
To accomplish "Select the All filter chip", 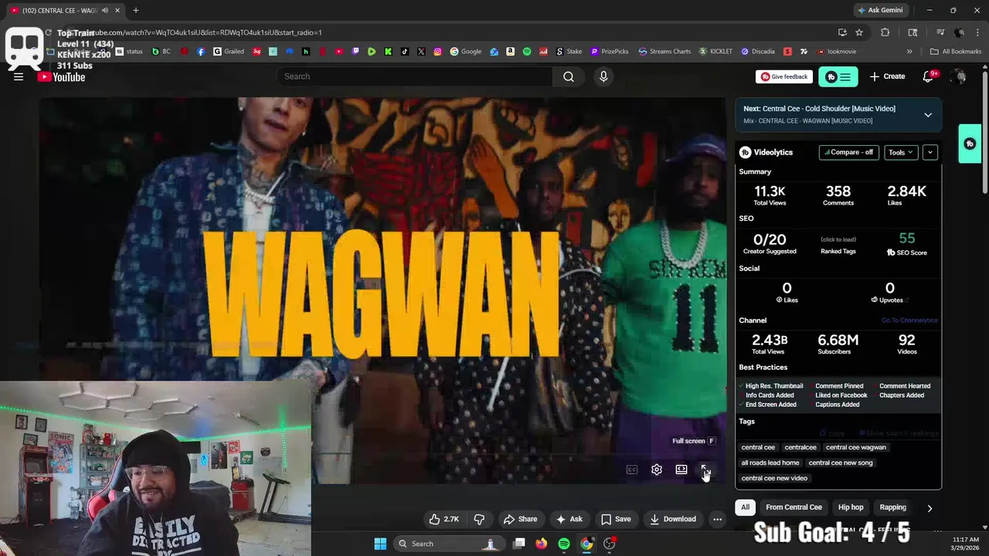I will click(745, 507).
